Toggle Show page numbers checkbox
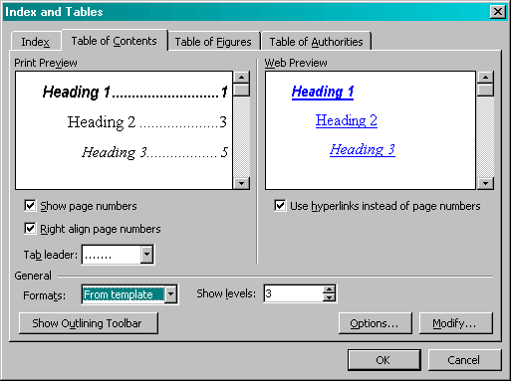 30,206
